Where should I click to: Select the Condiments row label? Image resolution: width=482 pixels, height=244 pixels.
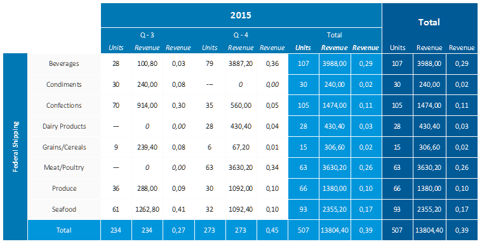pos(64,84)
